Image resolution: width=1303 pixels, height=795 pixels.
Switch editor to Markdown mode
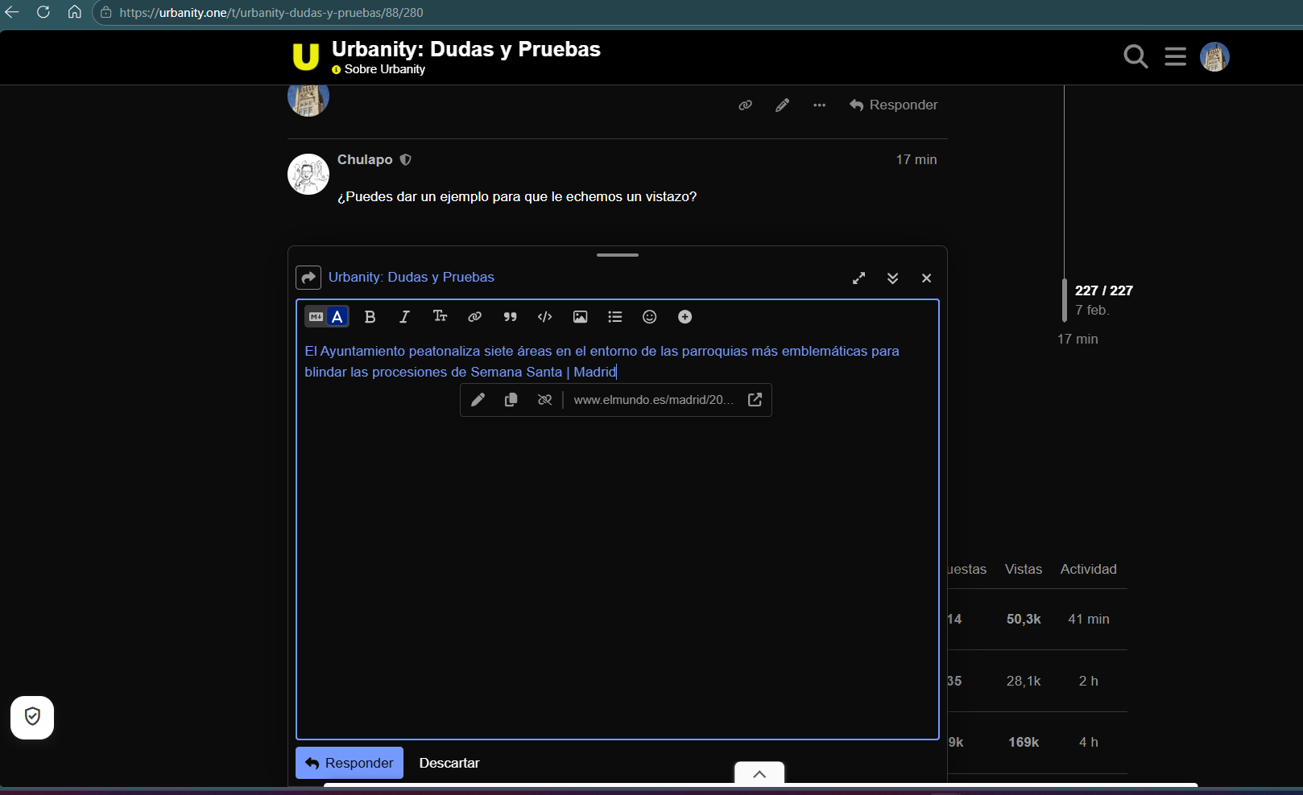point(316,317)
